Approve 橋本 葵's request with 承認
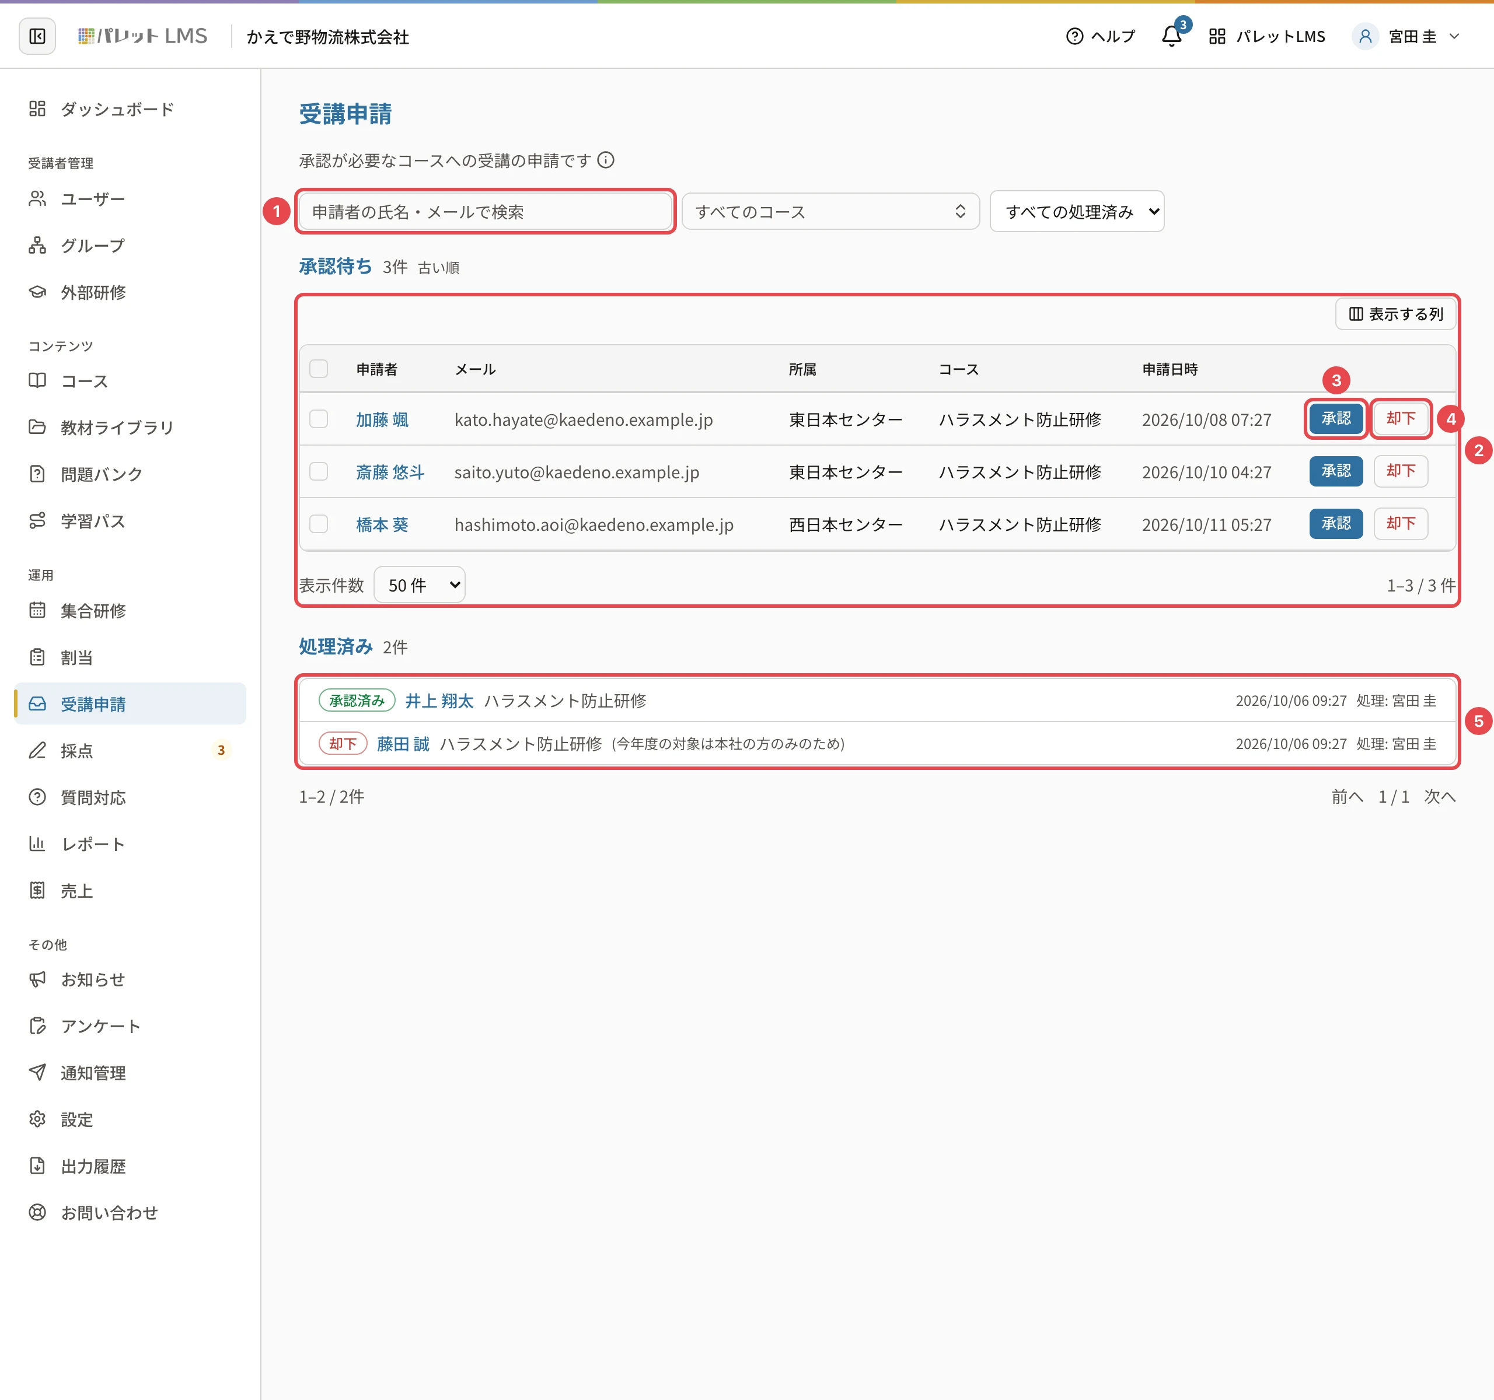 click(x=1335, y=523)
